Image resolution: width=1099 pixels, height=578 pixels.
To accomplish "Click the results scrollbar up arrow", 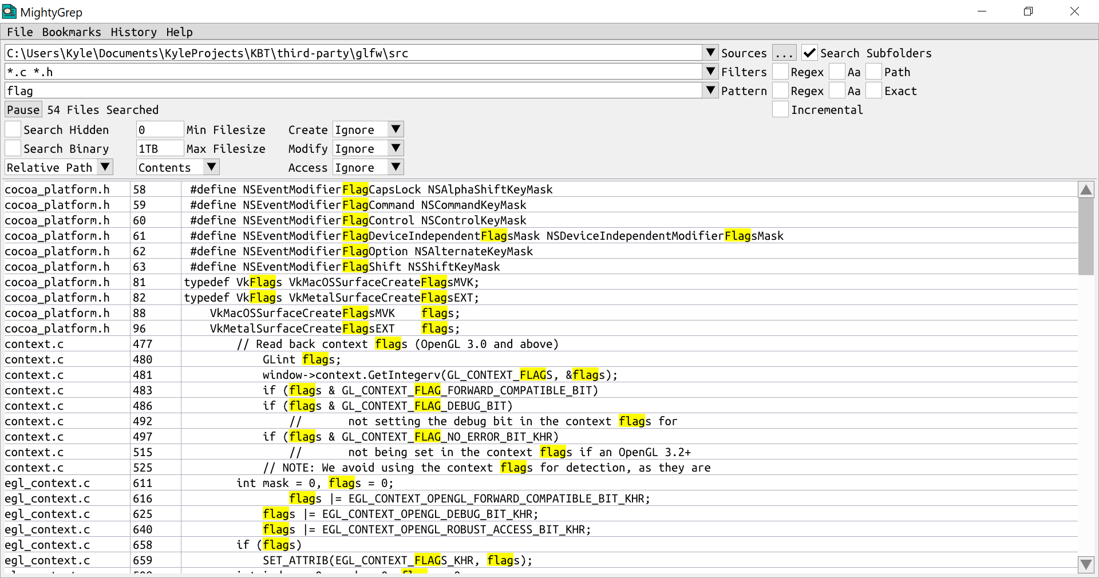I will (1086, 189).
